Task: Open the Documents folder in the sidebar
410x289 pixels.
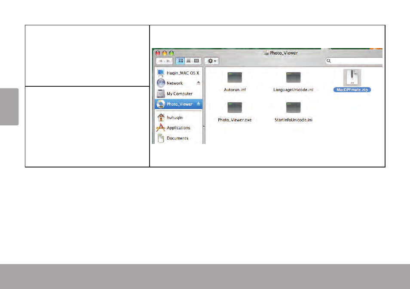Action: pyautogui.click(x=178, y=138)
